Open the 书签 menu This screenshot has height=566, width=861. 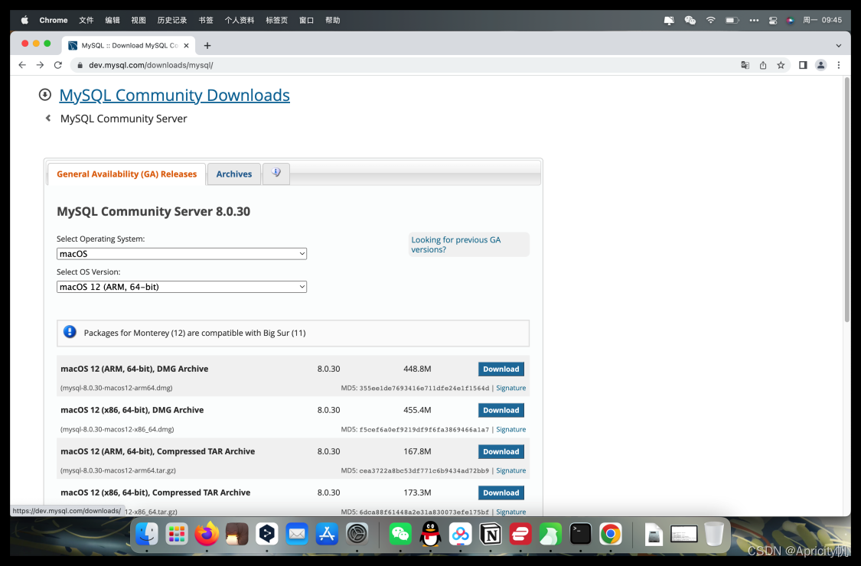[x=206, y=21]
